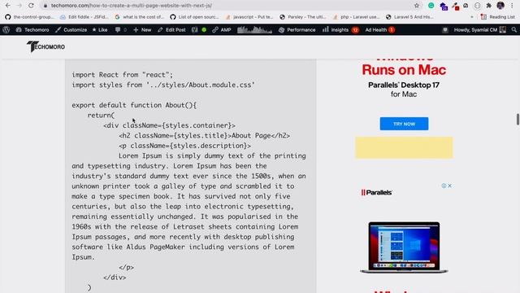The width and height of the screenshot is (520, 293).
Task: Click the 'About Page' h2 code line
Action: coord(204,136)
